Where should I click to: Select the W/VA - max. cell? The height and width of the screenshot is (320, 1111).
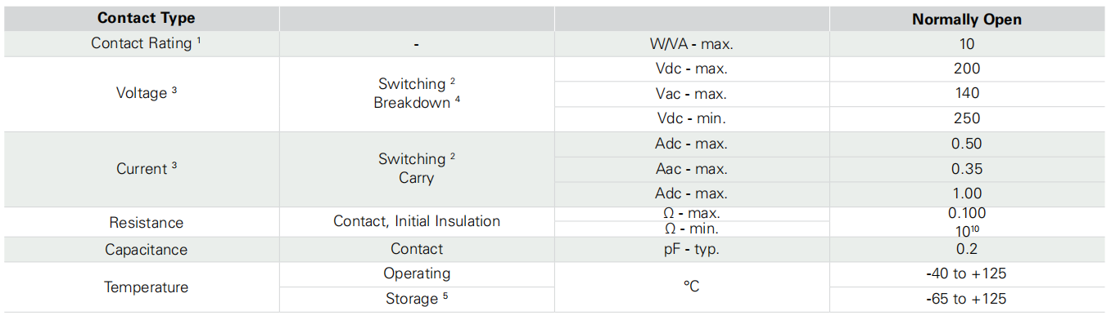(x=692, y=44)
